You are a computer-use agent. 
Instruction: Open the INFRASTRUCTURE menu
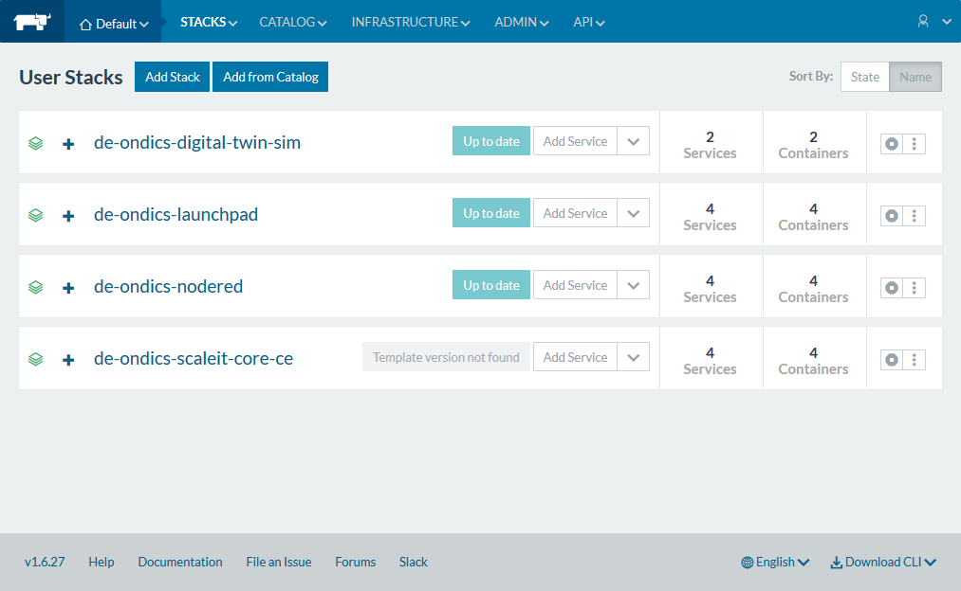click(x=411, y=22)
